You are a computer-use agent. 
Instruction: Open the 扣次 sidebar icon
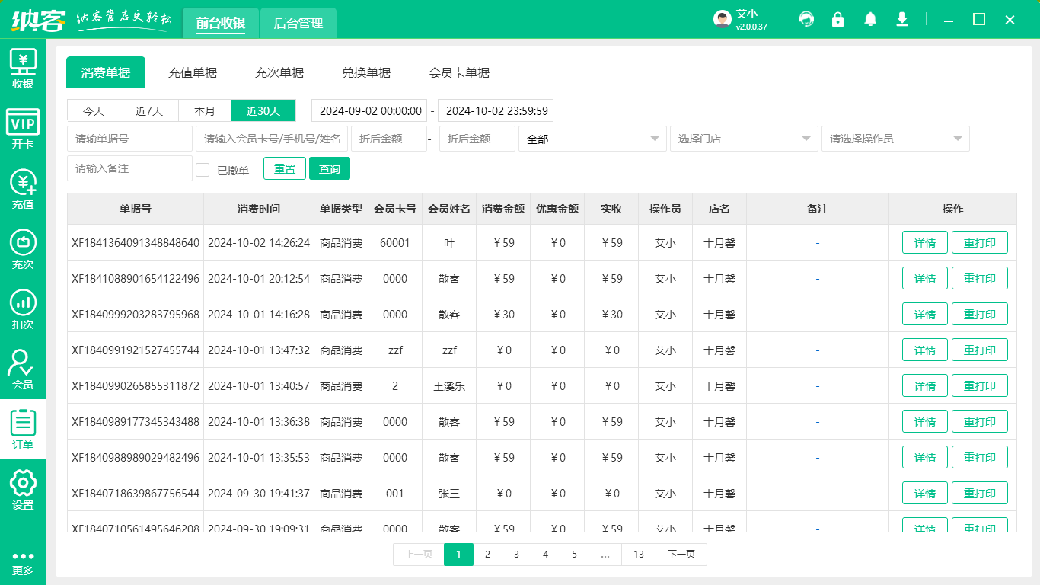coord(23,309)
